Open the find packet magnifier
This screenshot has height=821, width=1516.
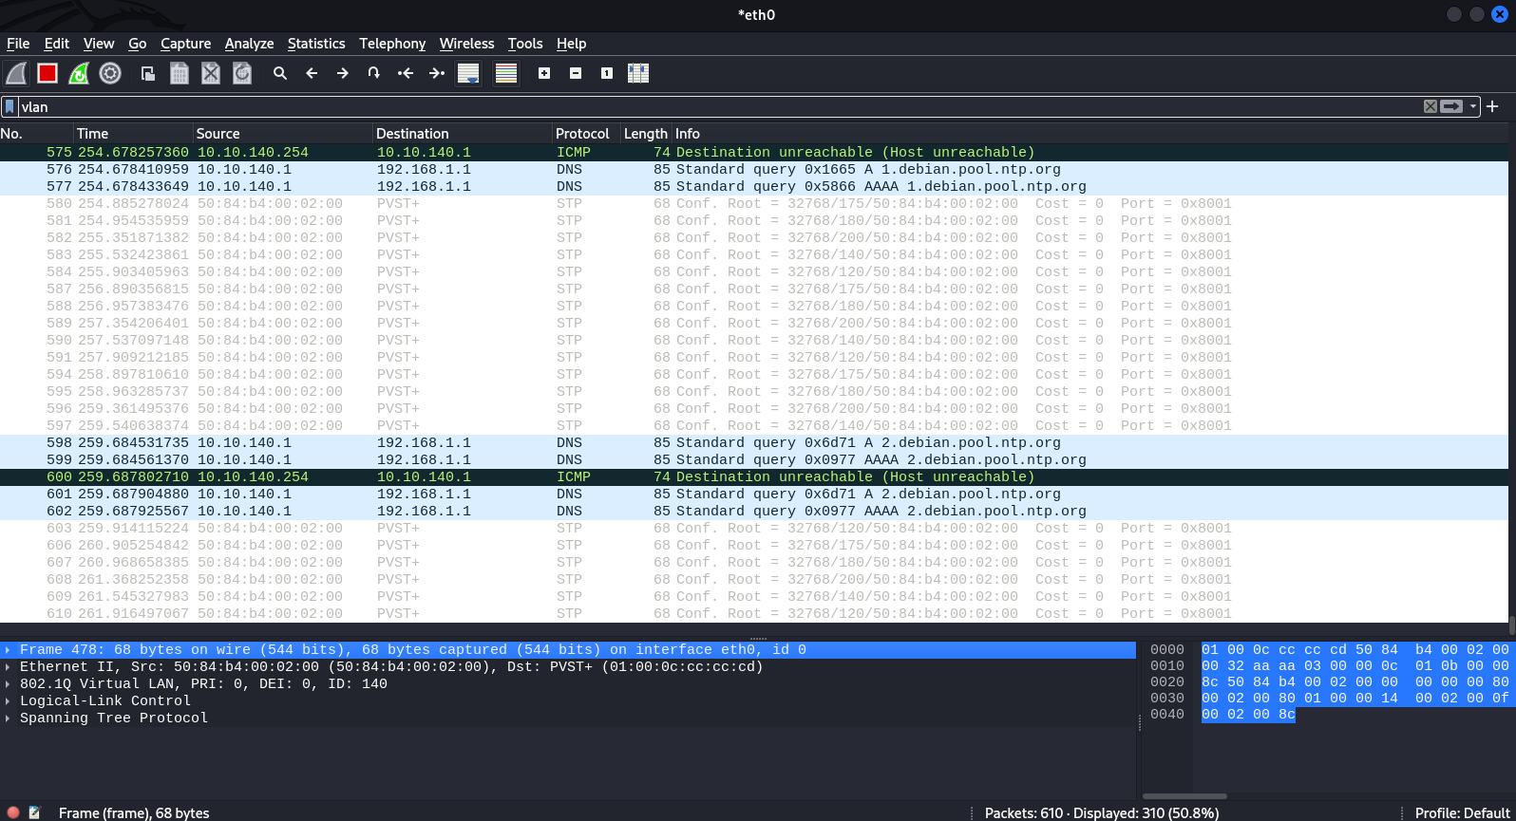click(280, 73)
